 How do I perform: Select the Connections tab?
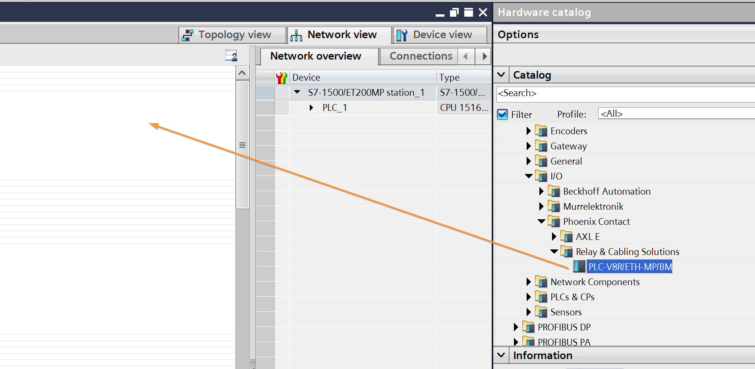[420, 56]
